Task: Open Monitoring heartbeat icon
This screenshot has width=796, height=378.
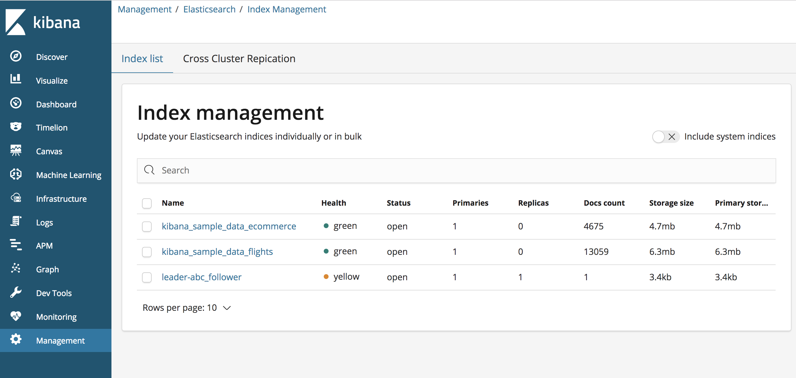Action: point(16,316)
